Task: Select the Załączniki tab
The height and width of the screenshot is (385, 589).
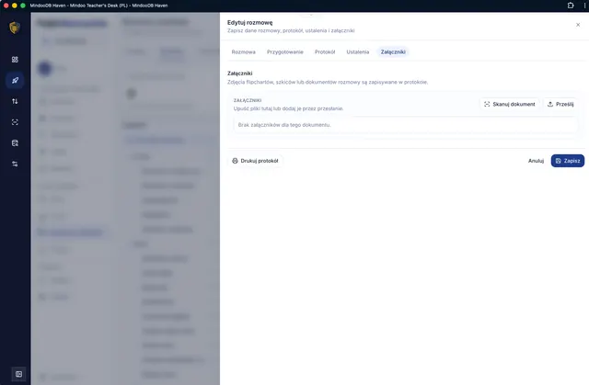Action: (x=393, y=51)
